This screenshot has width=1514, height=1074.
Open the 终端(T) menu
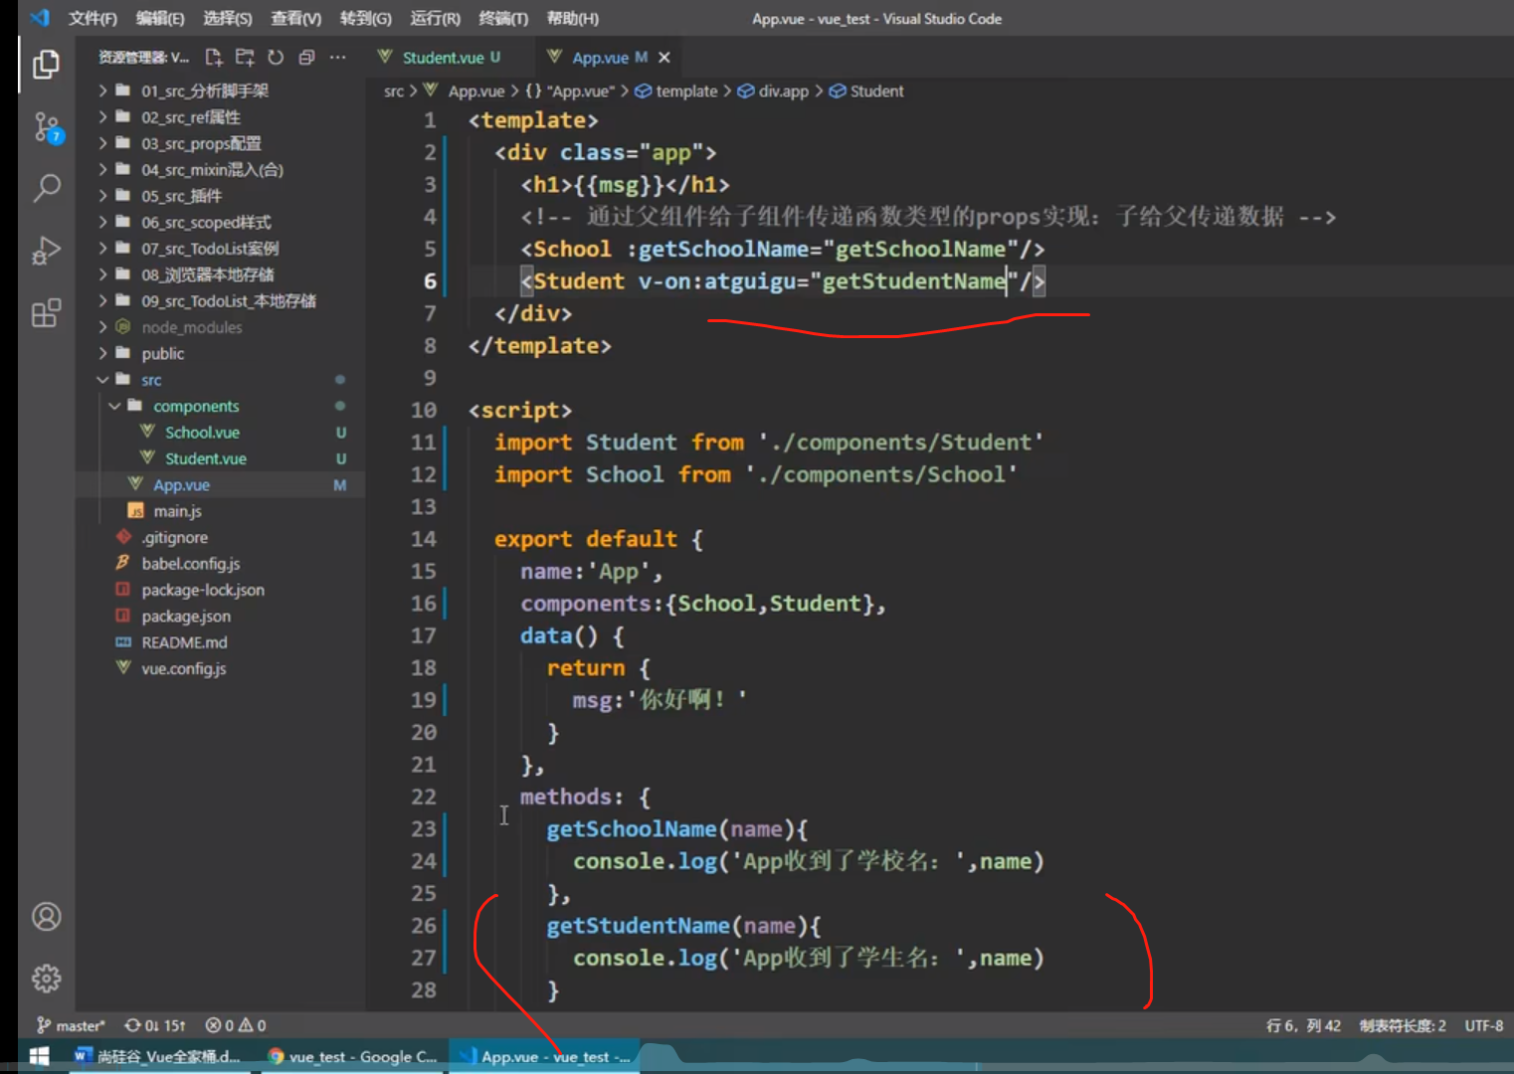[x=502, y=18]
